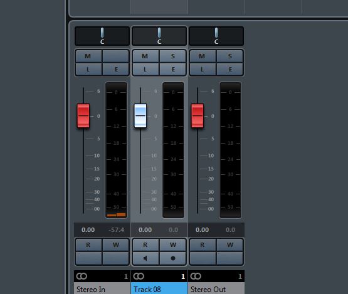348x294 pixels.
Task: Select the Stereo Out channel name
Action: tap(216, 289)
